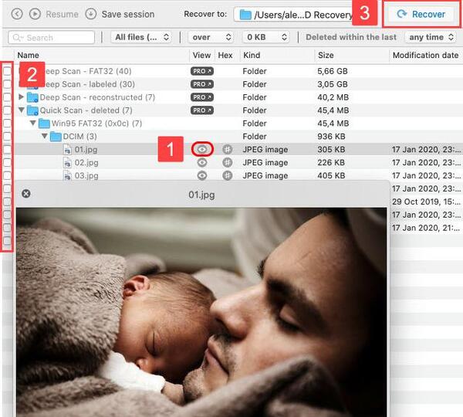Click PRO badge for Deep Scan - labeled
Image resolution: width=463 pixels, height=417 pixels.
tap(202, 84)
